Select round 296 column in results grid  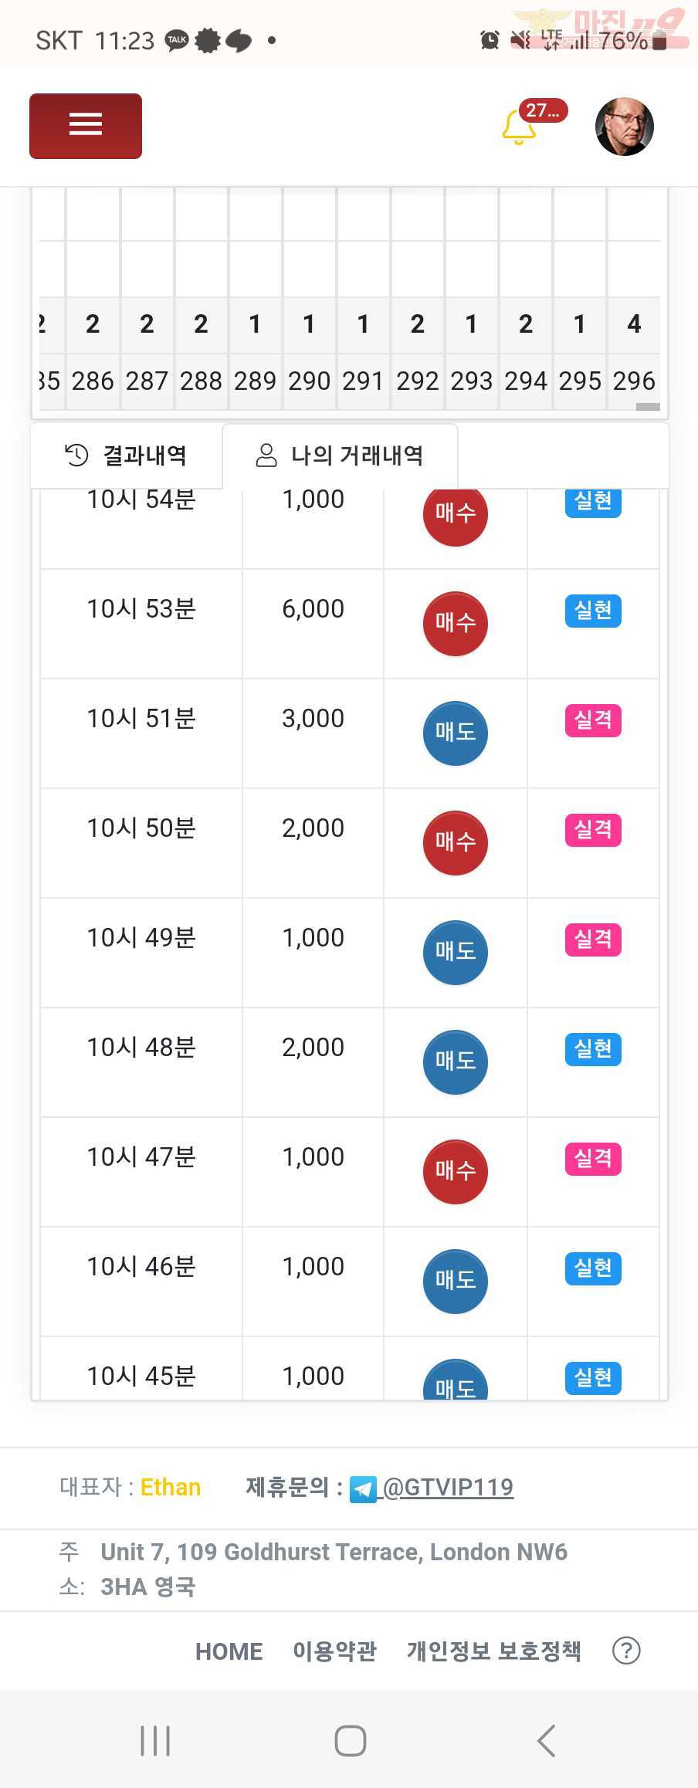(x=635, y=381)
